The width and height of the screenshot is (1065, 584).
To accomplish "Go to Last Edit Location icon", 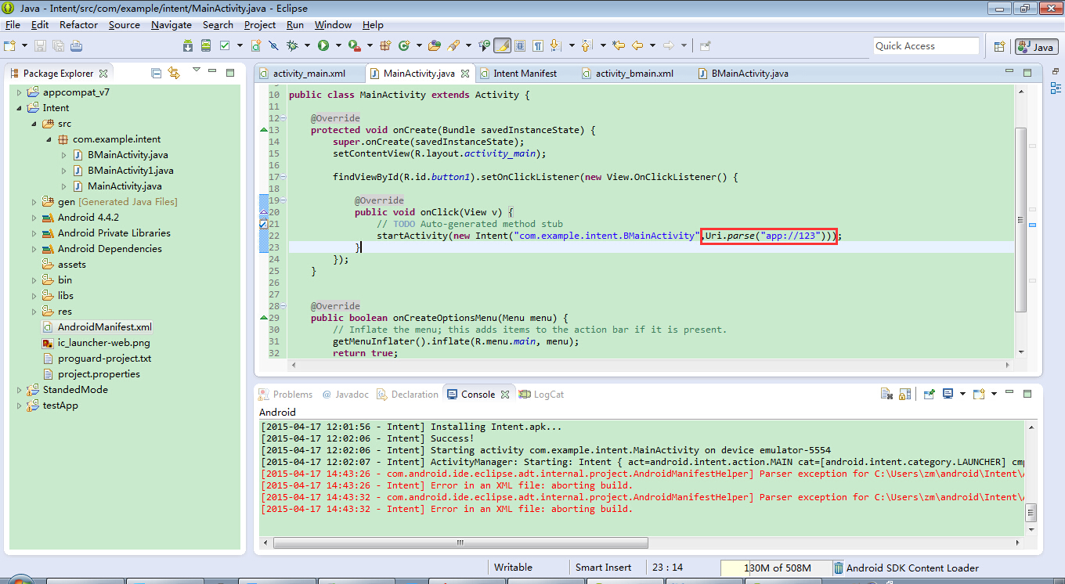I will pyautogui.click(x=619, y=45).
